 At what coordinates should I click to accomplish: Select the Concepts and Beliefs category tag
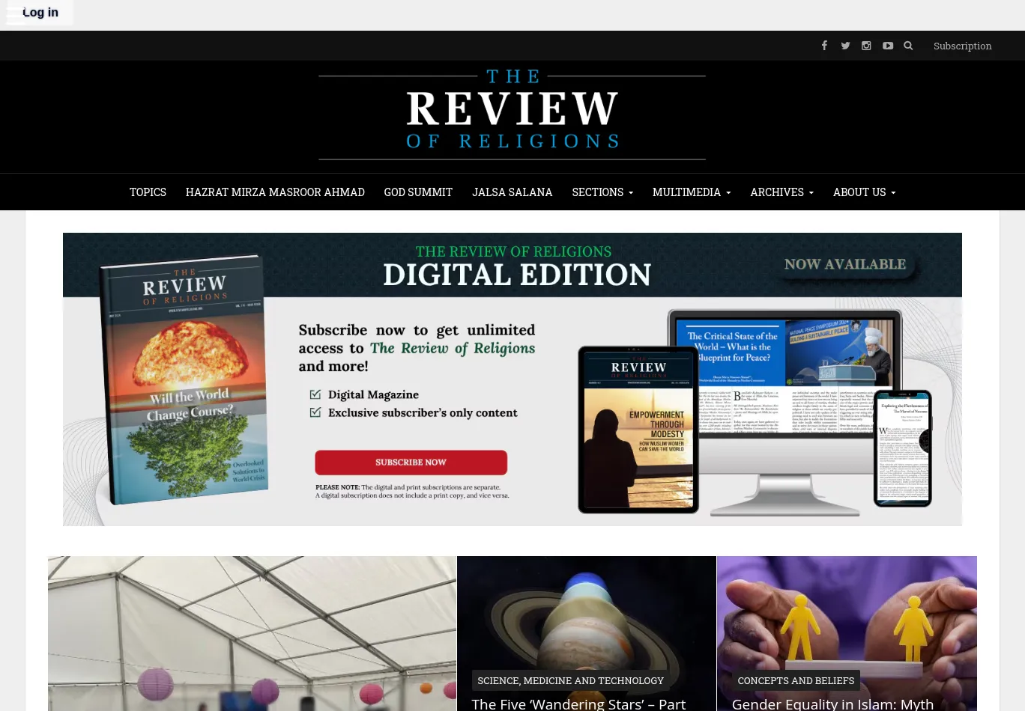(x=796, y=680)
